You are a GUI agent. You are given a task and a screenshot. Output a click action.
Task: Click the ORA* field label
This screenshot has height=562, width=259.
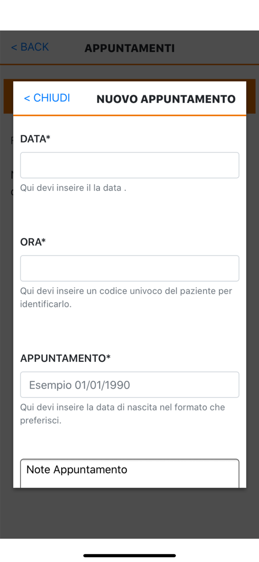[33, 242]
